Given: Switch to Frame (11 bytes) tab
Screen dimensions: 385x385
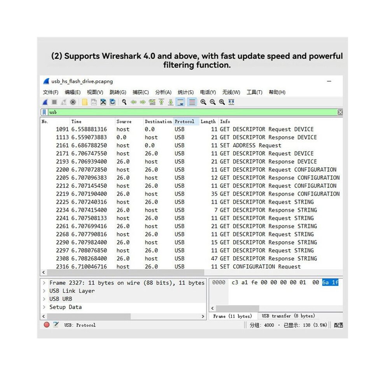Looking at the screenshot, I should [x=233, y=316].
